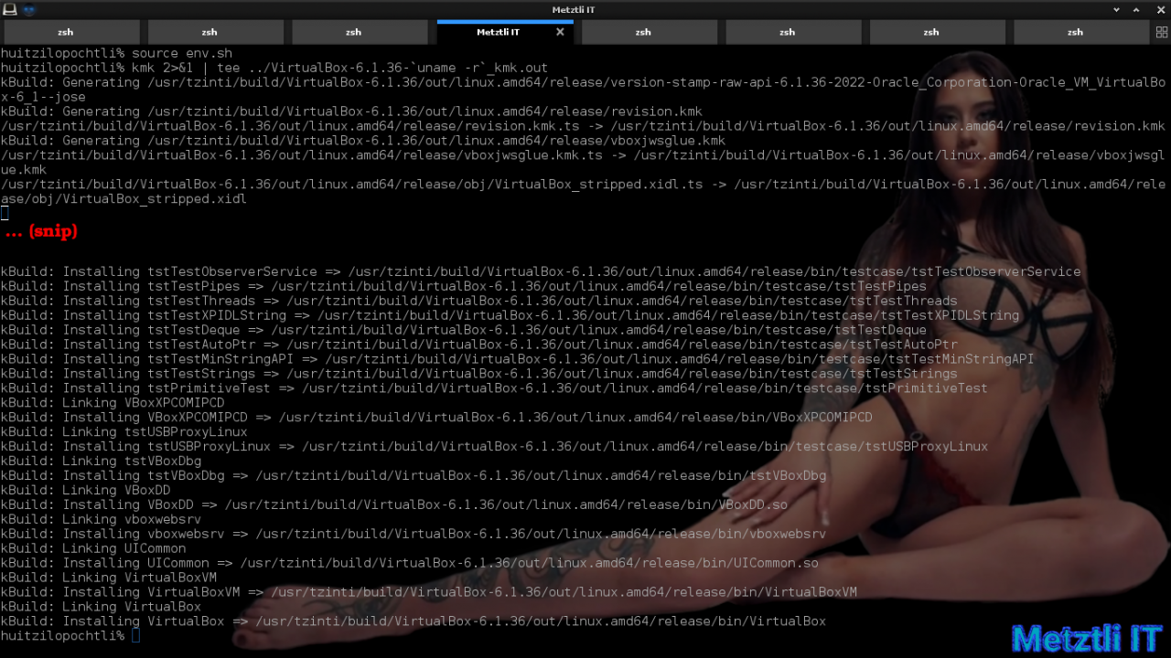Click the blue pin icon in title bar

pos(29,9)
